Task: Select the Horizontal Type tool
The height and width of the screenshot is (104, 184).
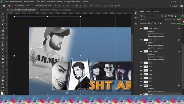Action: click(x=3, y=70)
